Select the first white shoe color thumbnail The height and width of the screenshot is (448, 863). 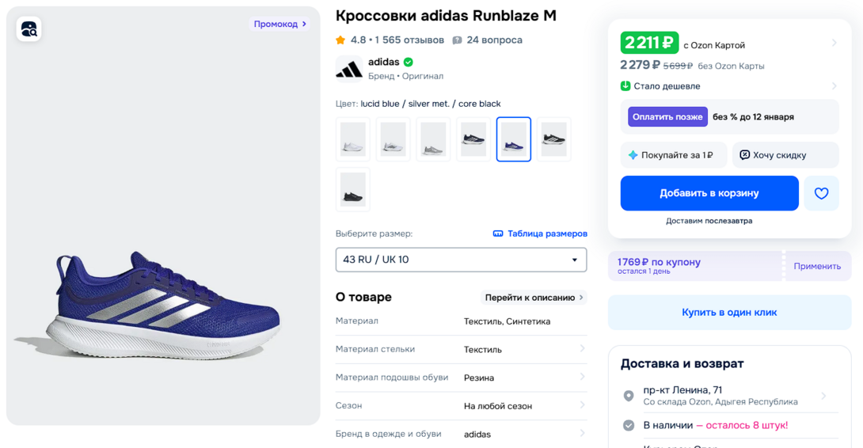point(353,139)
